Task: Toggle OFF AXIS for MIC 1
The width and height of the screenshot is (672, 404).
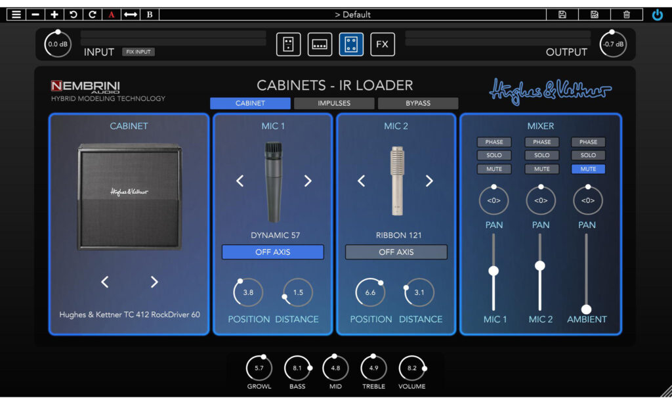Action: coord(272,252)
